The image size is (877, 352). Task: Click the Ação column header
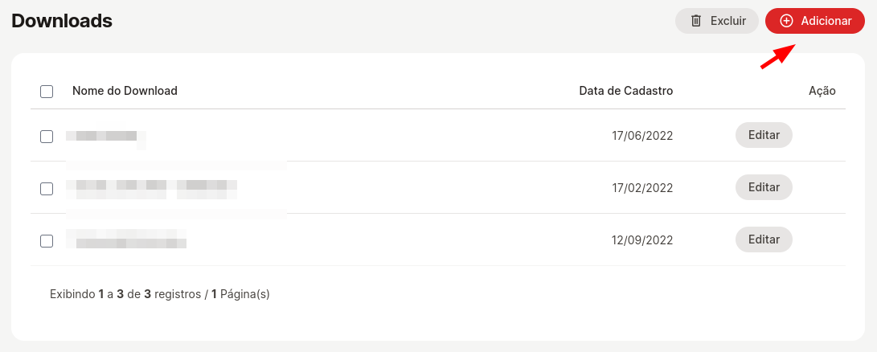(x=822, y=91)
